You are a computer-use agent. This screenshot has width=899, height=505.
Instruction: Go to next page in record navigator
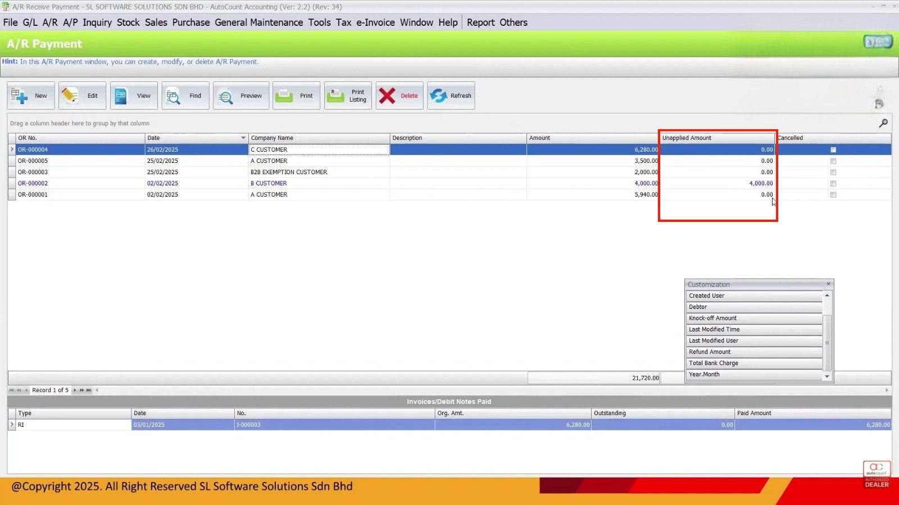pyautogui.click(x=82, y=390)
